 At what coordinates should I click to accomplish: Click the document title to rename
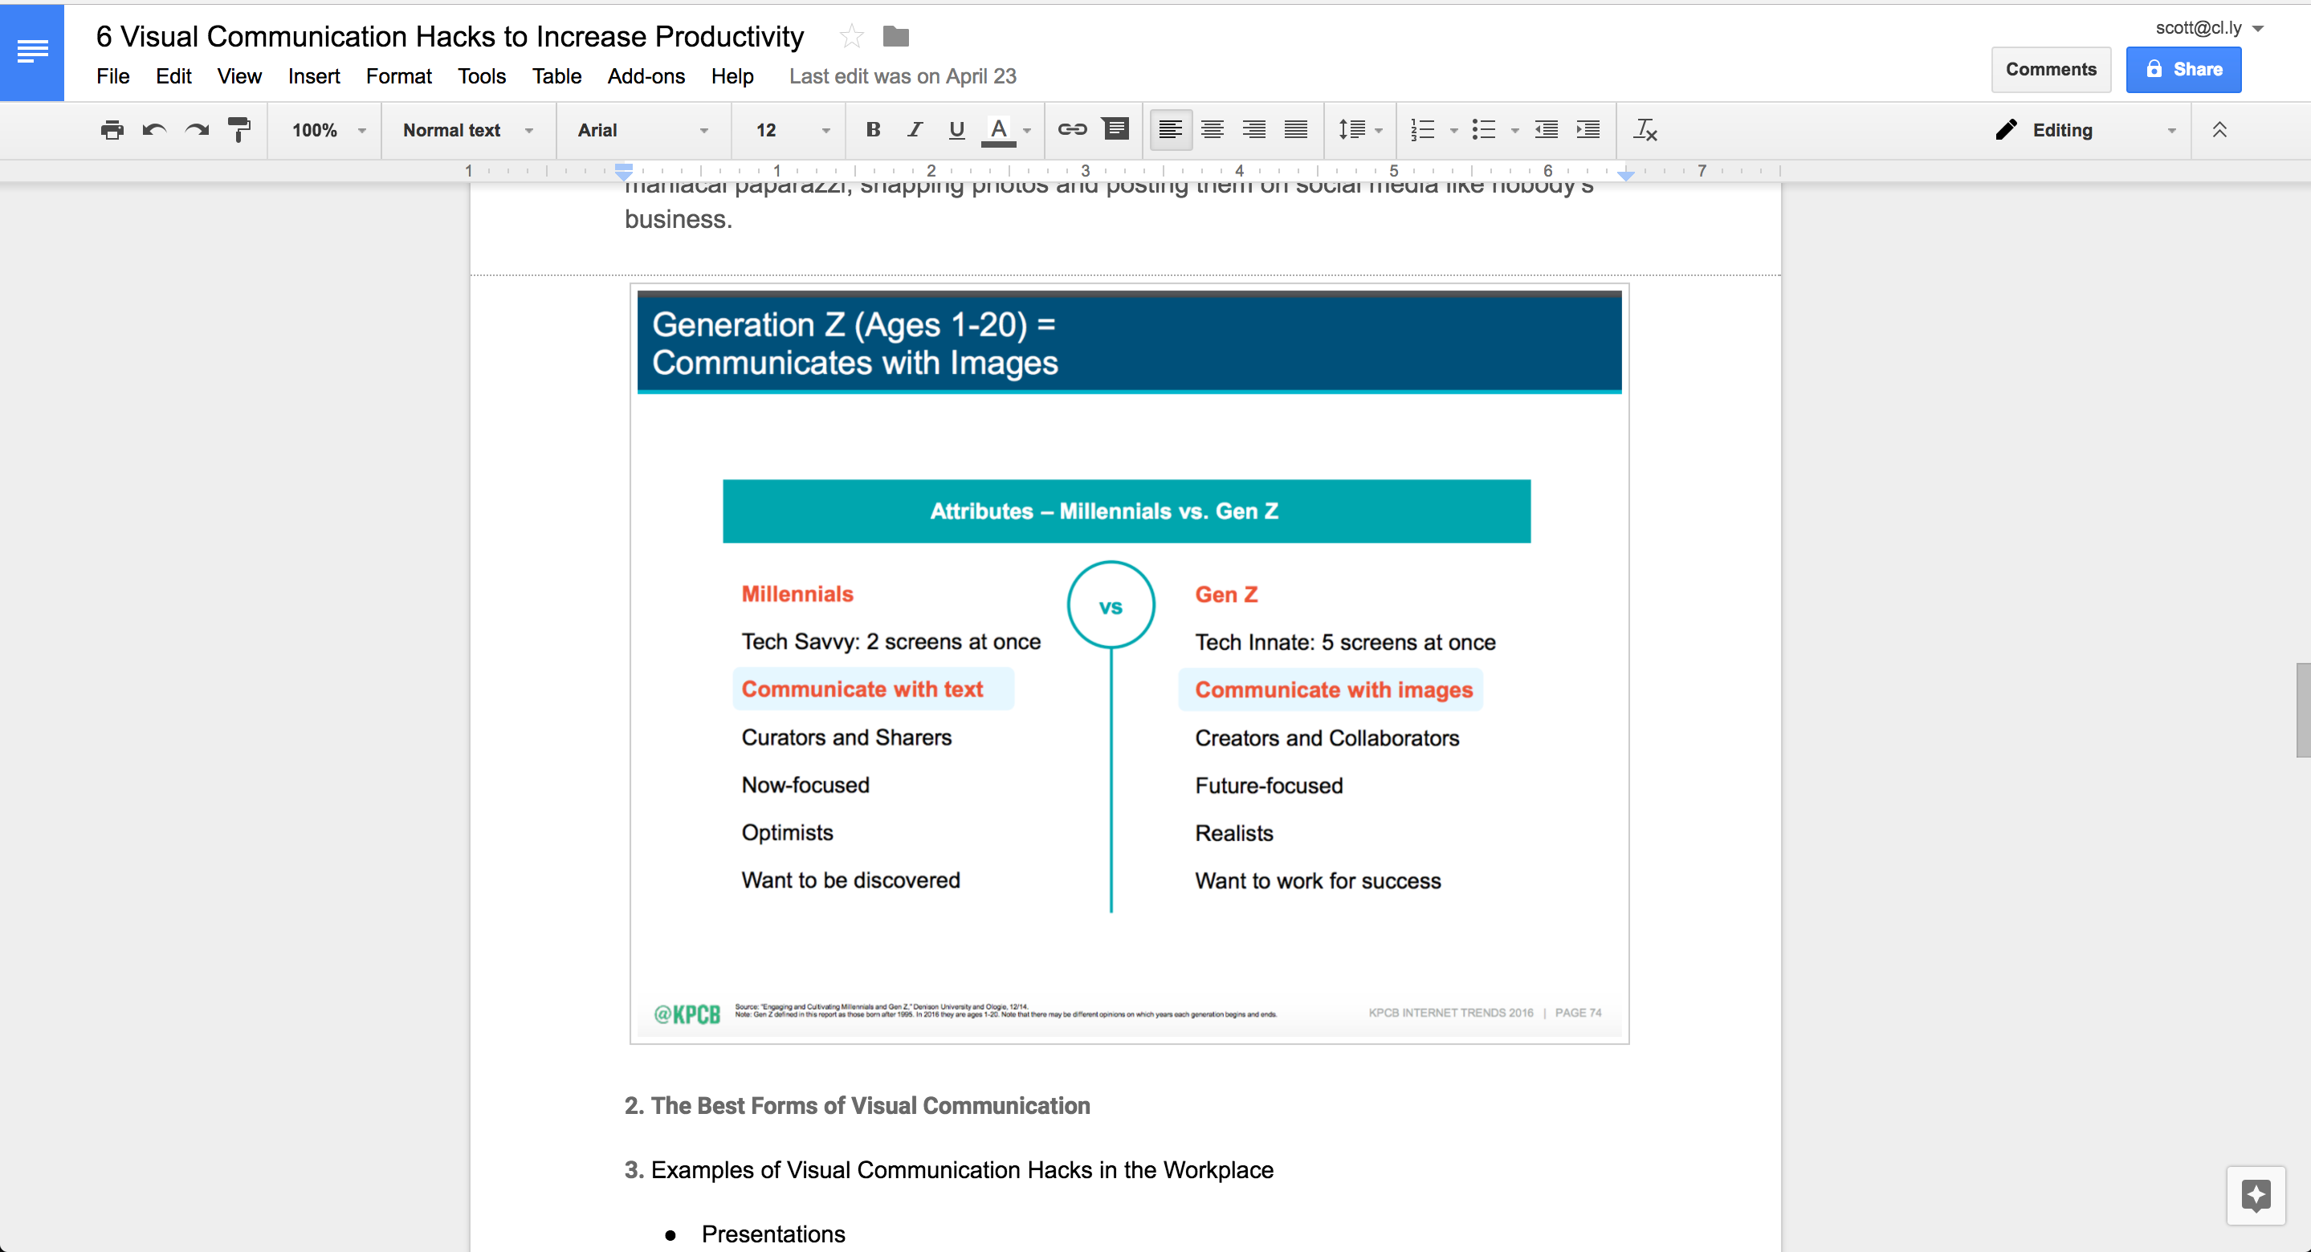coord(450,37)
